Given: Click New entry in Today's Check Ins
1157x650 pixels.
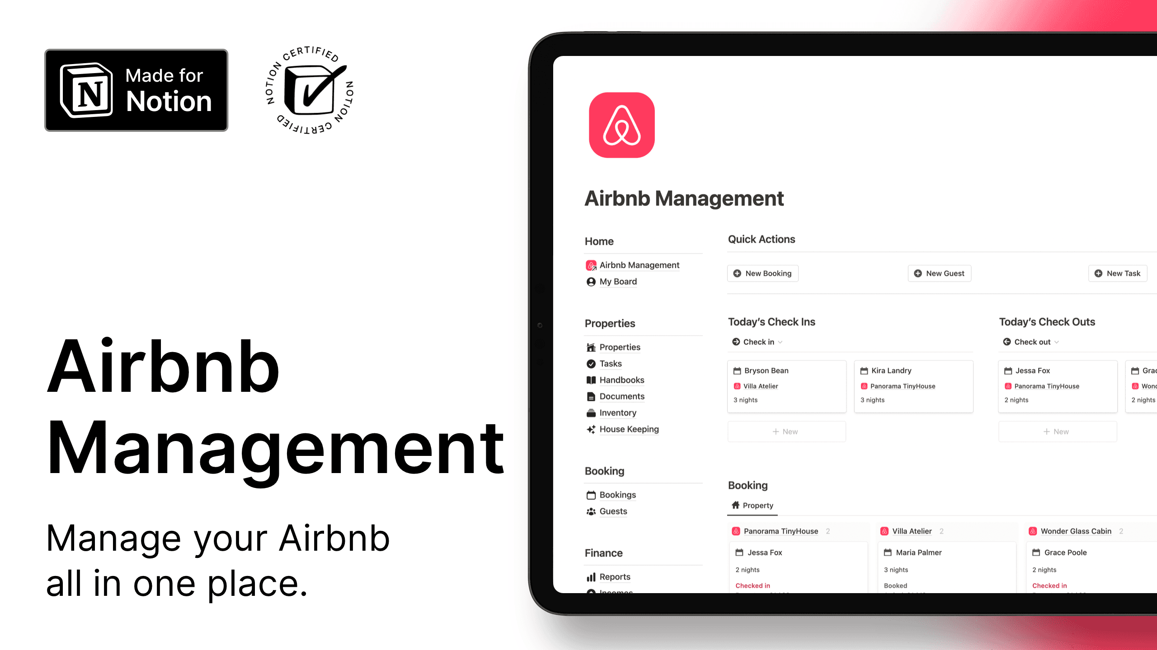Looking at the screenshot, I should click(786, 431).
